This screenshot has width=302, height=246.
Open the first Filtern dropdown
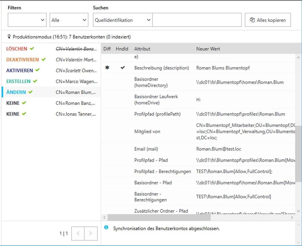(x=27, y=20)
